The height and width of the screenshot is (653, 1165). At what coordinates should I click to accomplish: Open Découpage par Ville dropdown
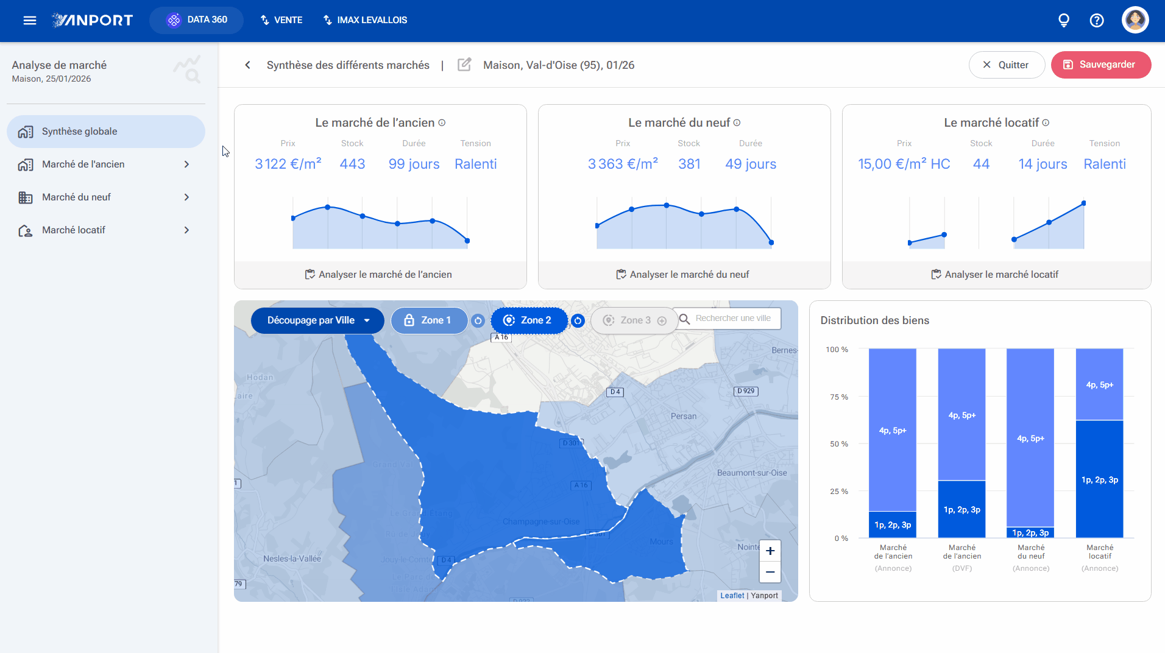317,320
